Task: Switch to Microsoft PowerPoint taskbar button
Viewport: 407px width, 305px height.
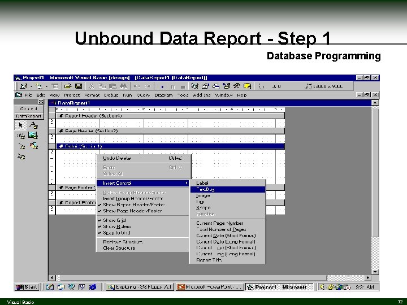Action: tap(210, 287)
